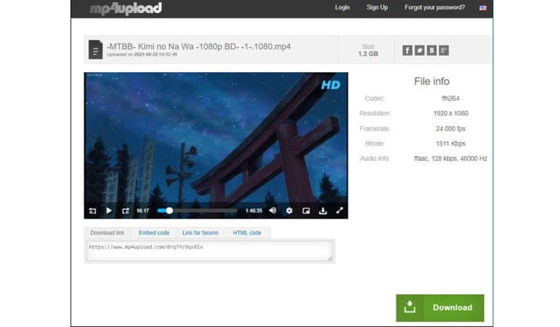Click the skip forward icon in player

tap(125, 211)
